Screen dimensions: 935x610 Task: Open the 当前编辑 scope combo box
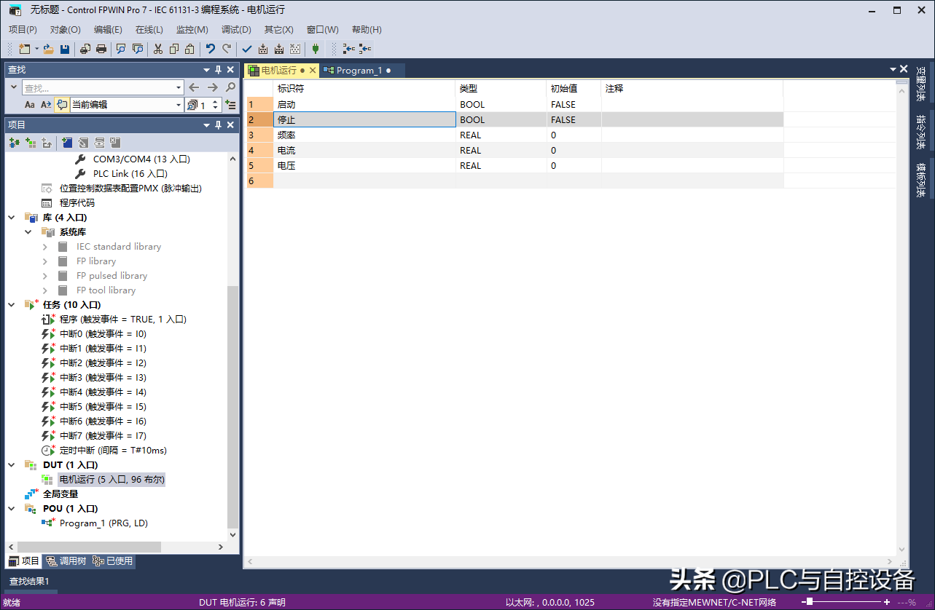[127, 105]
